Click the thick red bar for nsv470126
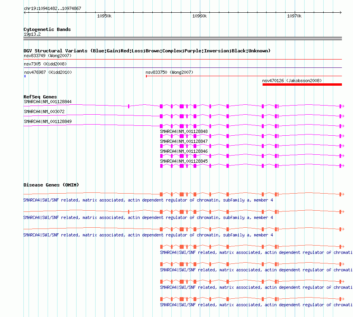 [302, 85]
